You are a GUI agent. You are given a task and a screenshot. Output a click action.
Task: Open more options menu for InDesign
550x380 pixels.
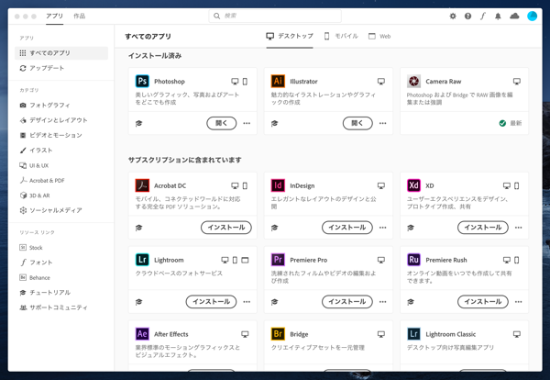point(382,228)
